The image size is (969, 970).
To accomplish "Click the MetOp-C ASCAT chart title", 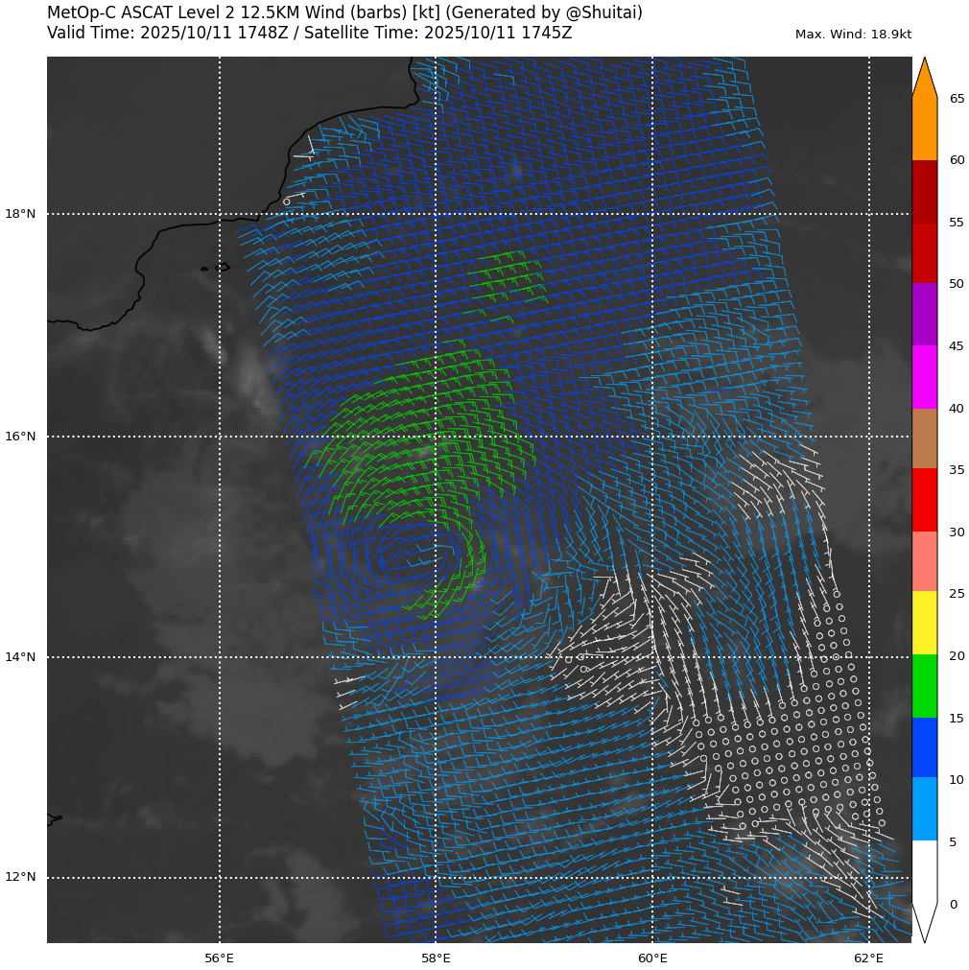I will coord(344,13).
